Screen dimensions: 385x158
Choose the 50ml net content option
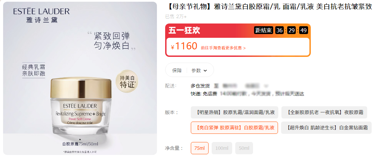coord(244,148)
